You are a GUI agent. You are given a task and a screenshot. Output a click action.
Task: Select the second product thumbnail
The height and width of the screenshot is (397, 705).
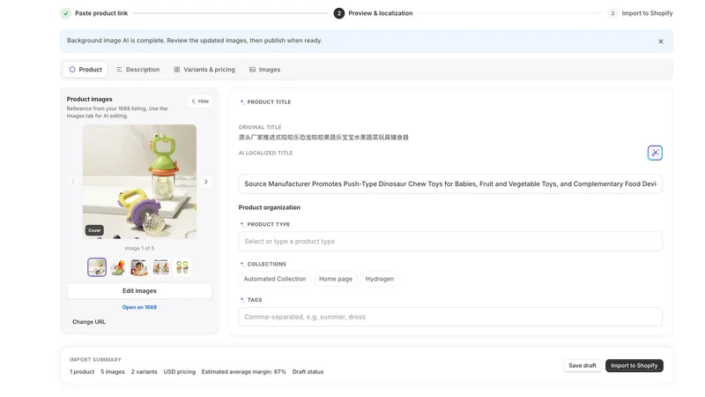[118, 267]
